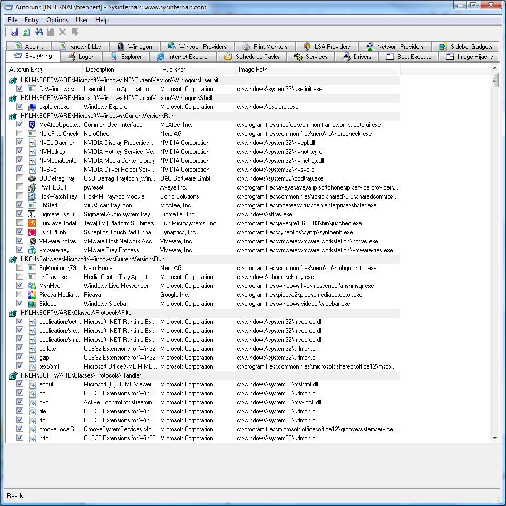This screenshot has height=506, width=506.
Task: Uncheck the MsnMsgr checkbox
Action: click(x=20, y=285)
